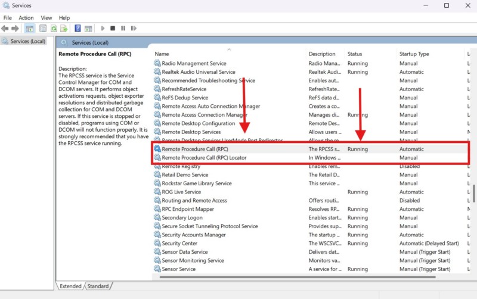Open the View menu

click(x=46, y=18)
